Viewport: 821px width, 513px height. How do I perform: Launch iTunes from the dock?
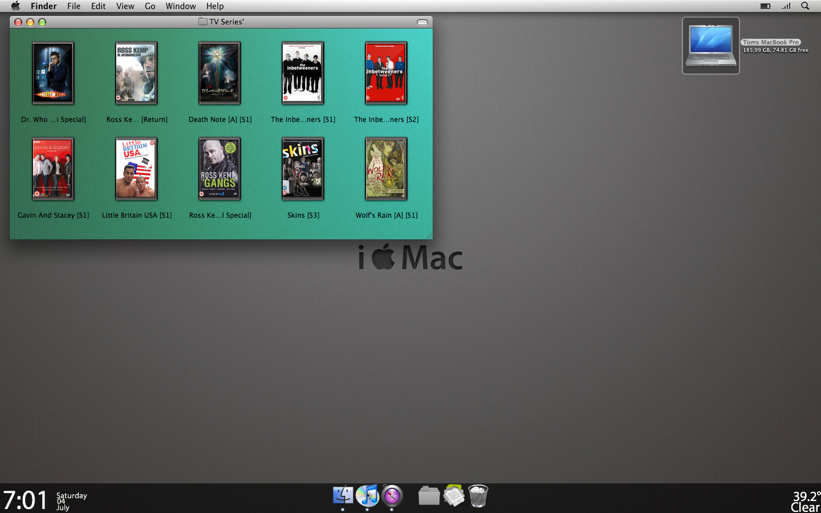[367, 496]
